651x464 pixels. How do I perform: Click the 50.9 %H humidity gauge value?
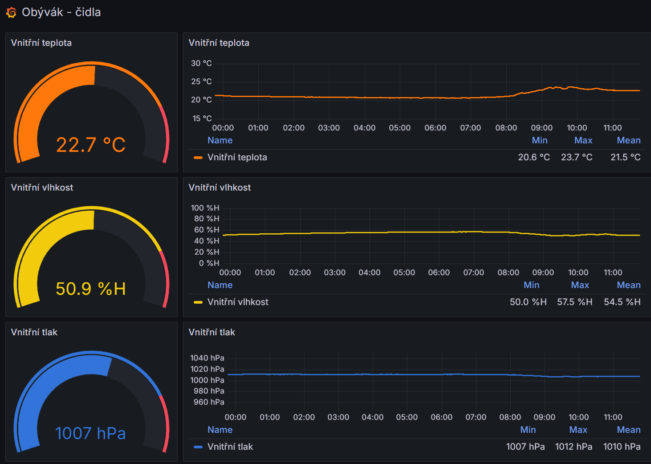91,289
